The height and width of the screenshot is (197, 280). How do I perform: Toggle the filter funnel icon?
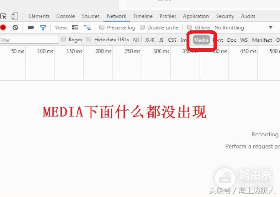point(43,27)
